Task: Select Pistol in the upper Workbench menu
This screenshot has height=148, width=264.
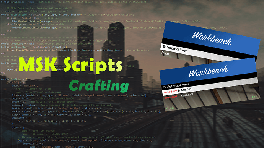Action: tap(166, 53)
